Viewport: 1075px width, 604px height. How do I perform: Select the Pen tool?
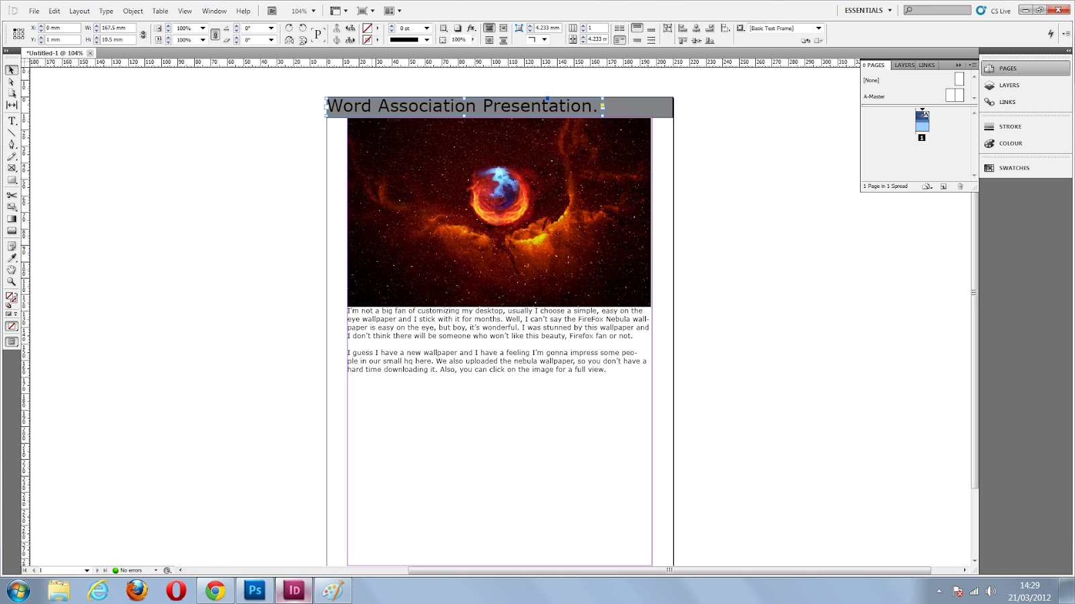[x=12, y=145]
